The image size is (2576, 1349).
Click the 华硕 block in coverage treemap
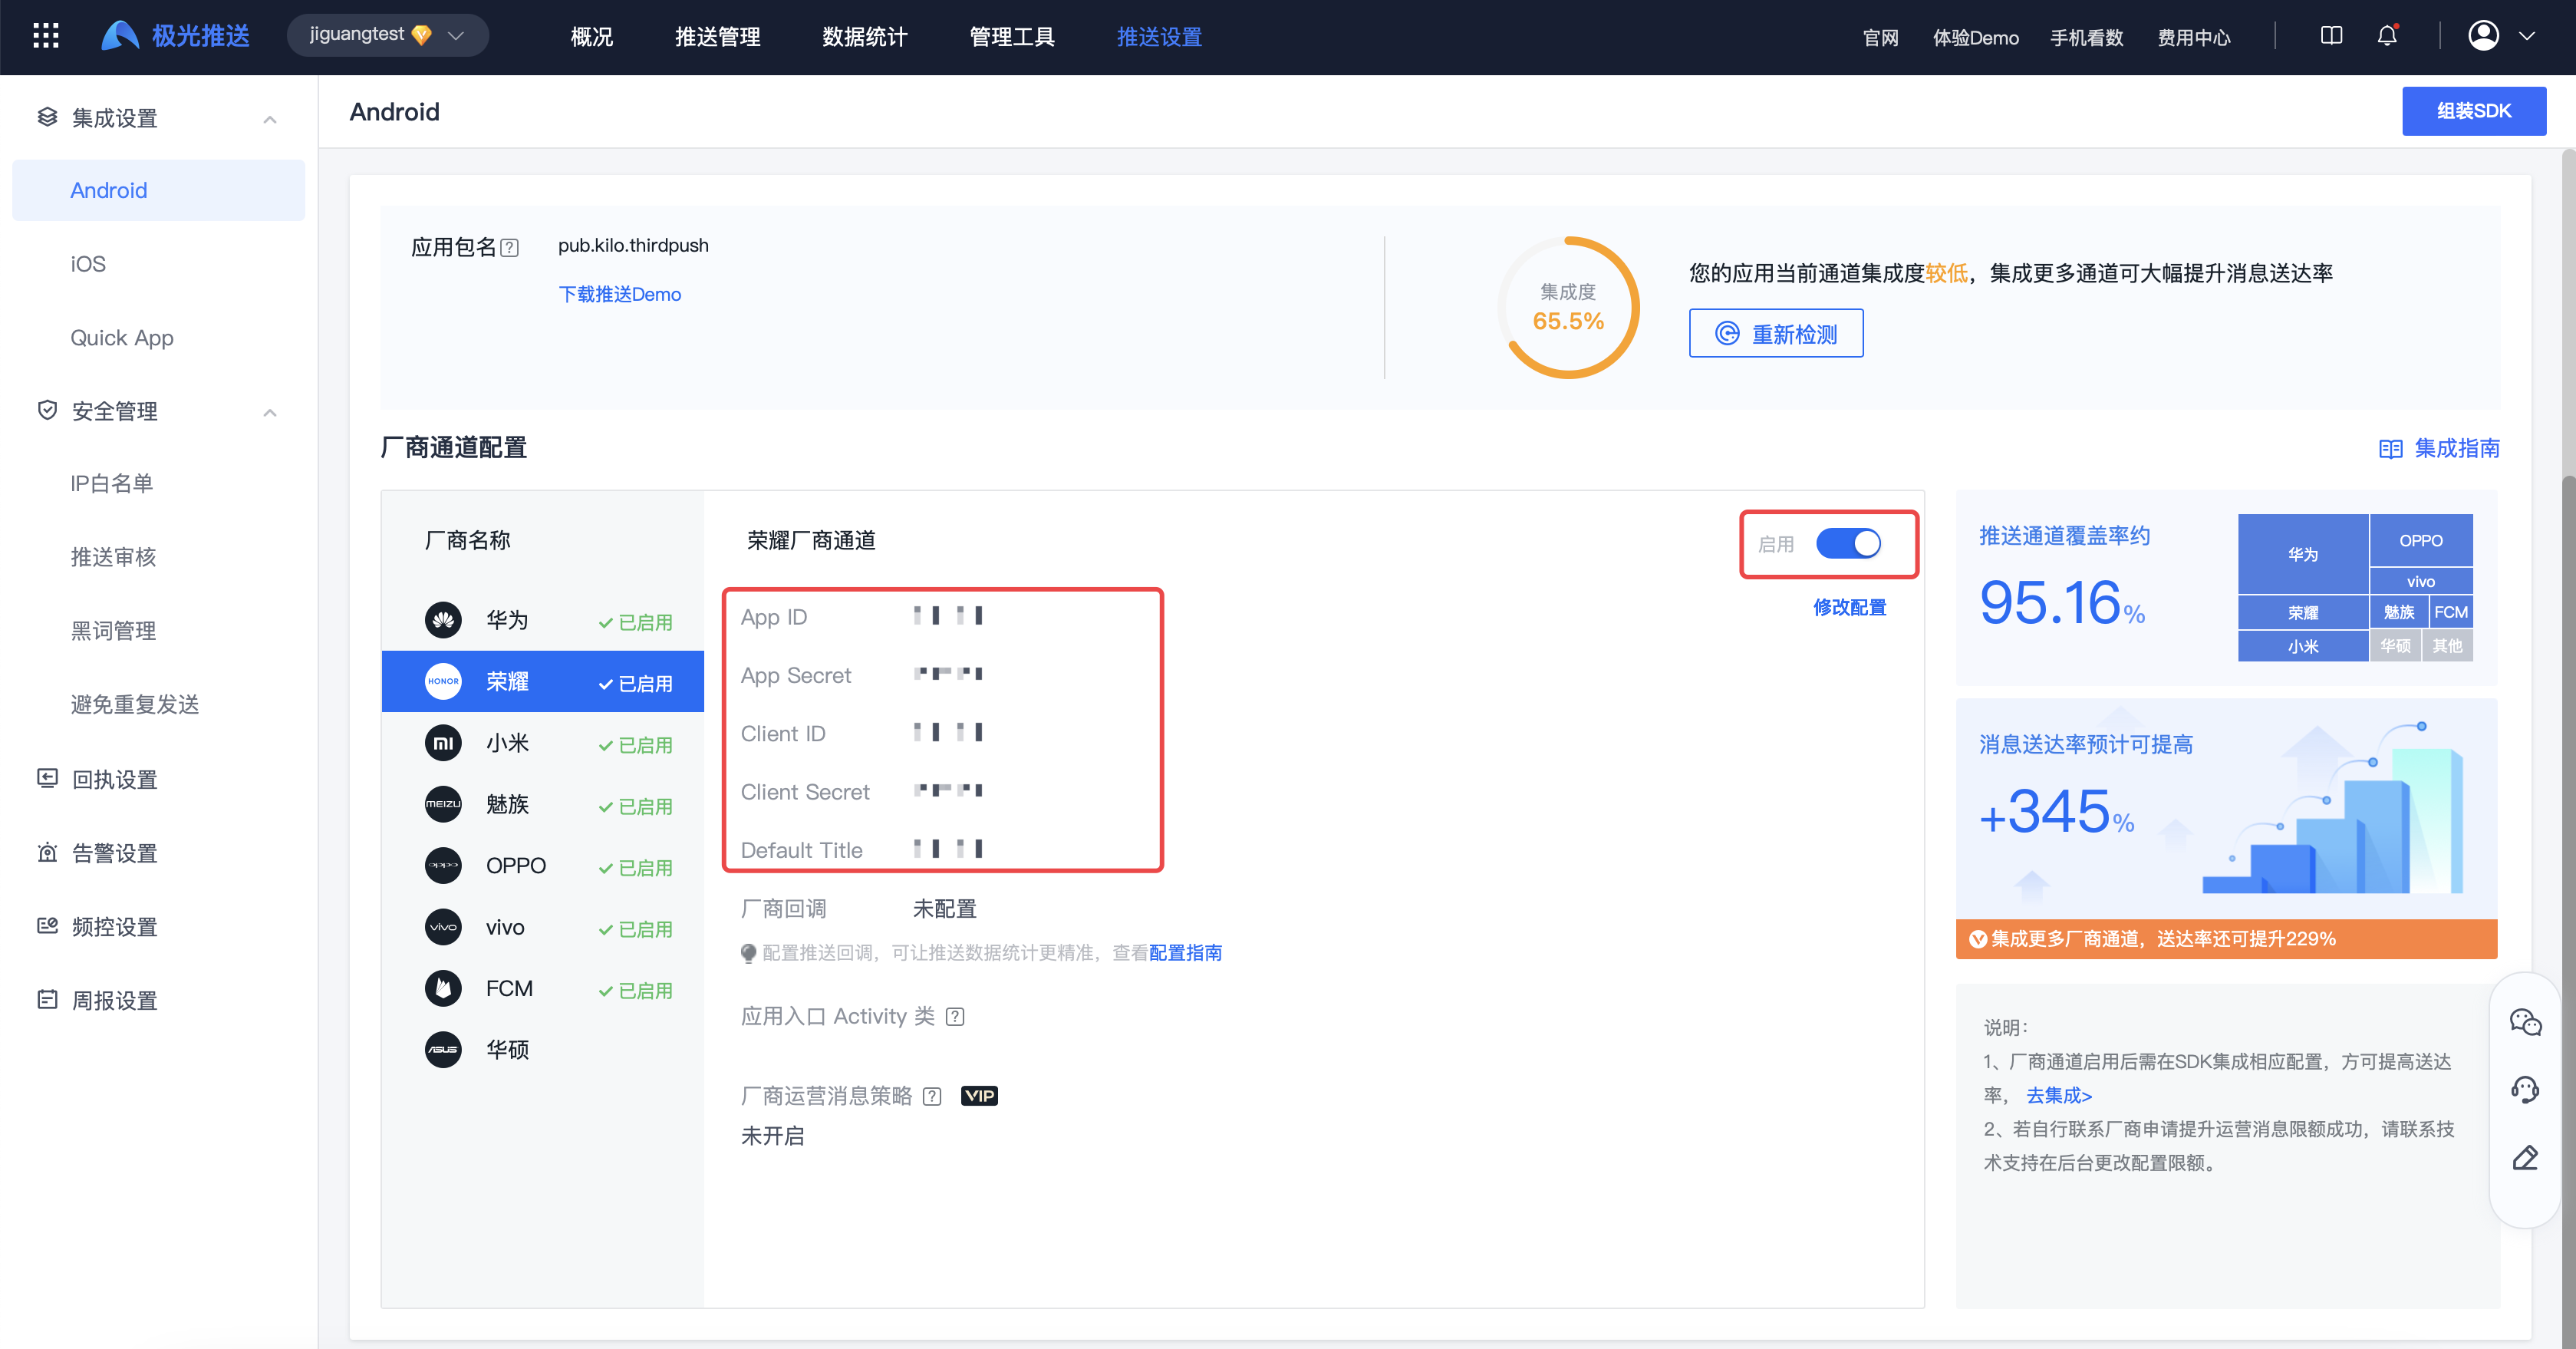click(2394, 646)
